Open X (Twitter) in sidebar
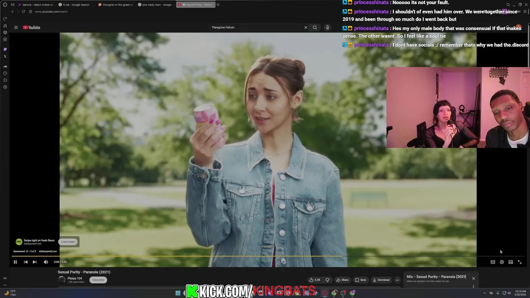The image size is (530, 298). click(x=5, y=56)
